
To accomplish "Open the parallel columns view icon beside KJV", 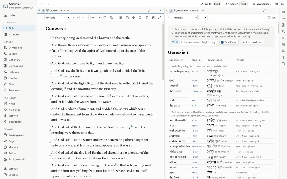I will pos(105,17).
